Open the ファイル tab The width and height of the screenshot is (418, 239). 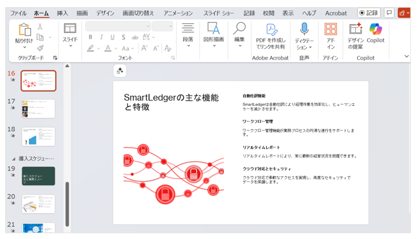pos(18,13)
